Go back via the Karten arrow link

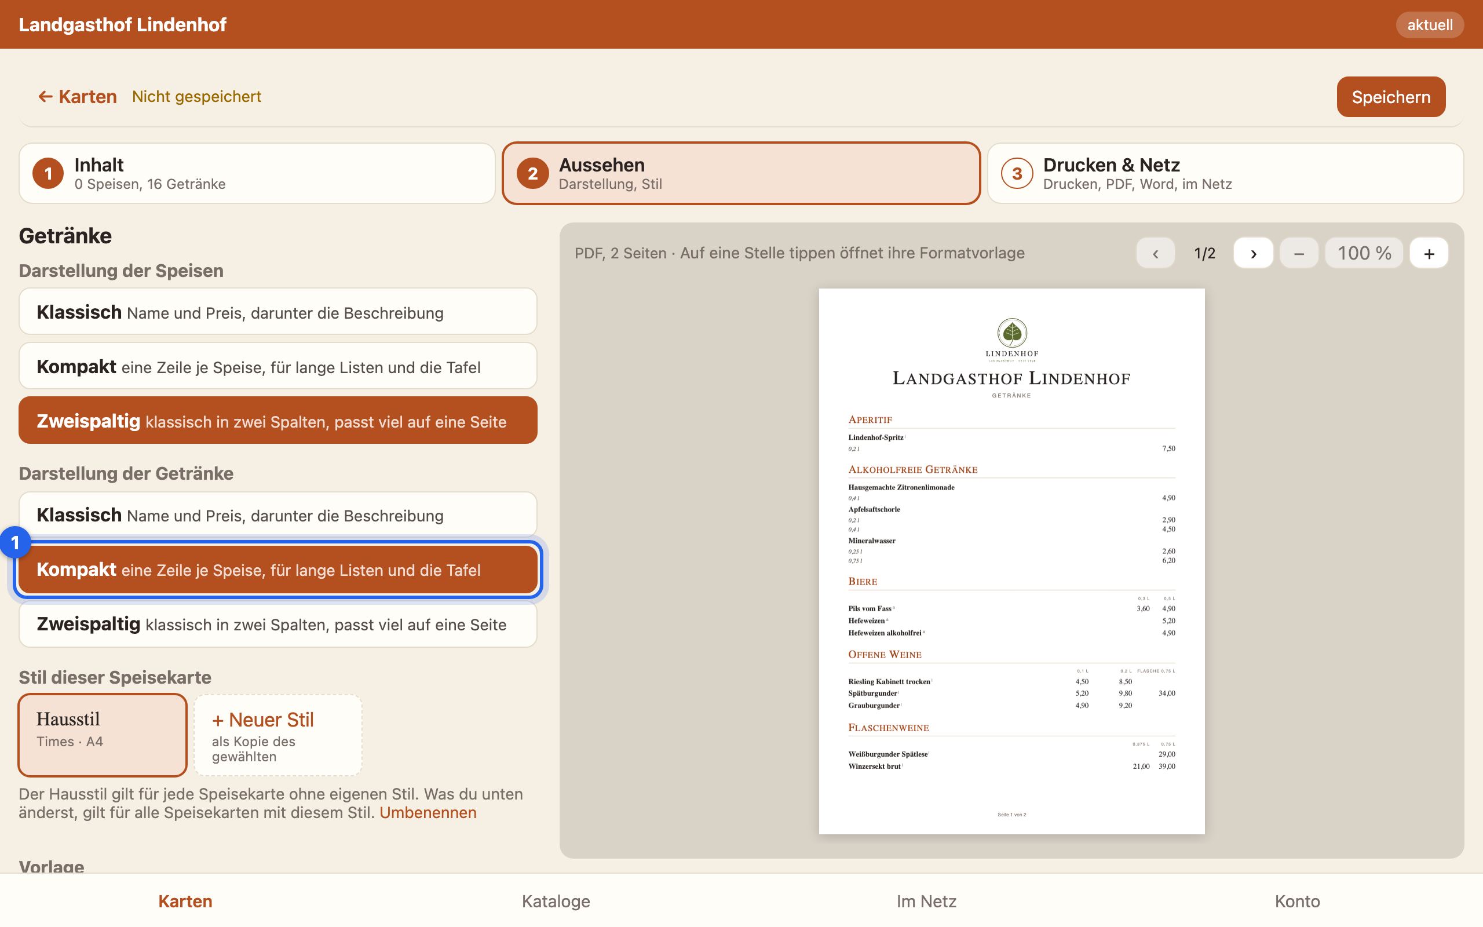77,96
